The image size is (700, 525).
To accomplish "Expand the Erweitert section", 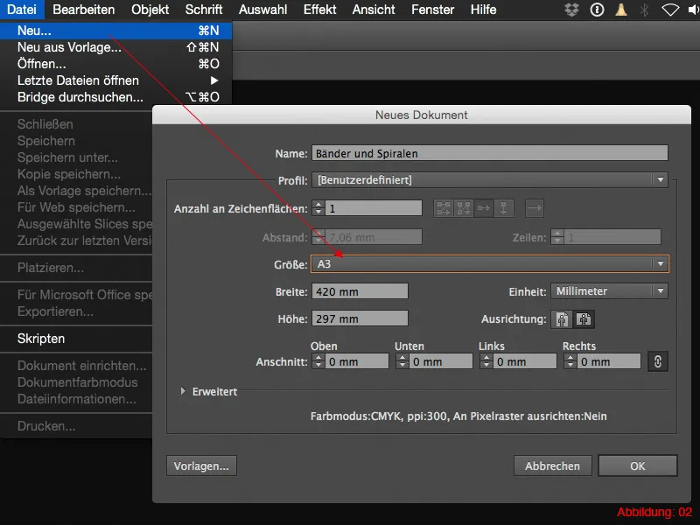I will tap(183, 391).
